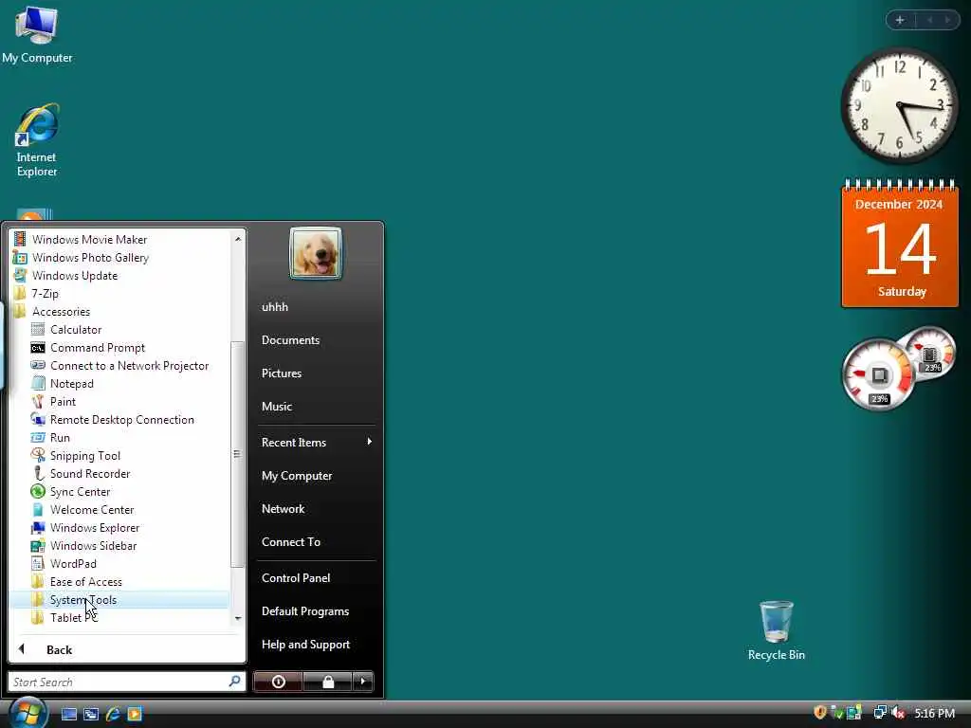This screenshot has width=971, height=728.
Task: Click the analog clock gadget
Action: point(899,106)
